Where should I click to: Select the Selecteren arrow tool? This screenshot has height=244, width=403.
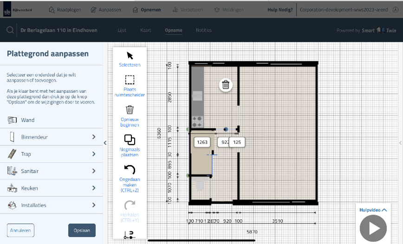click(130, 56)
